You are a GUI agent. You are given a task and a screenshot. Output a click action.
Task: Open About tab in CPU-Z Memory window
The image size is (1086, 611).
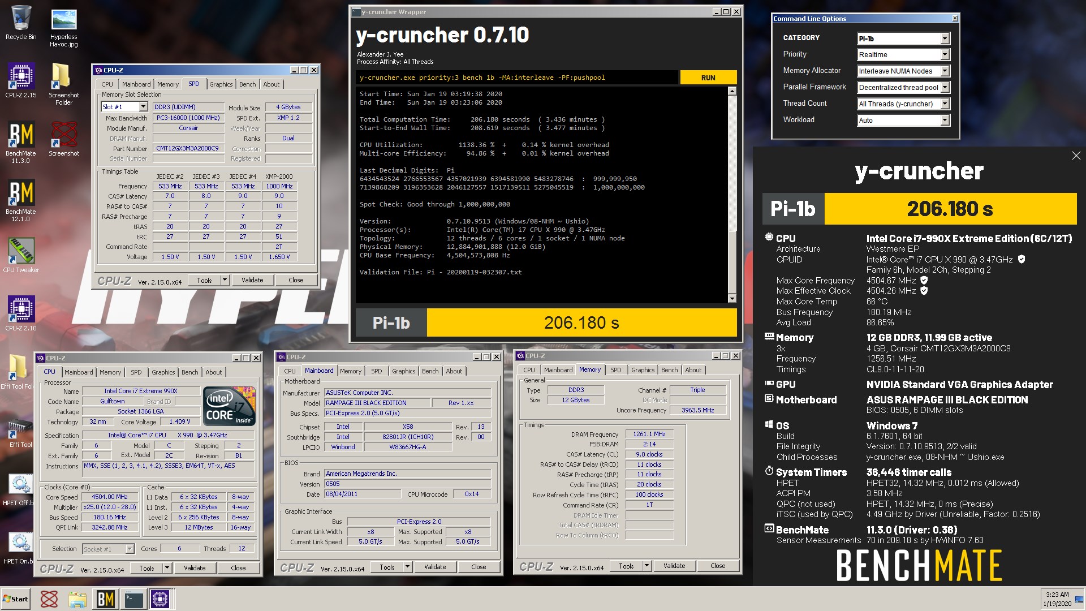coord(693,370)
